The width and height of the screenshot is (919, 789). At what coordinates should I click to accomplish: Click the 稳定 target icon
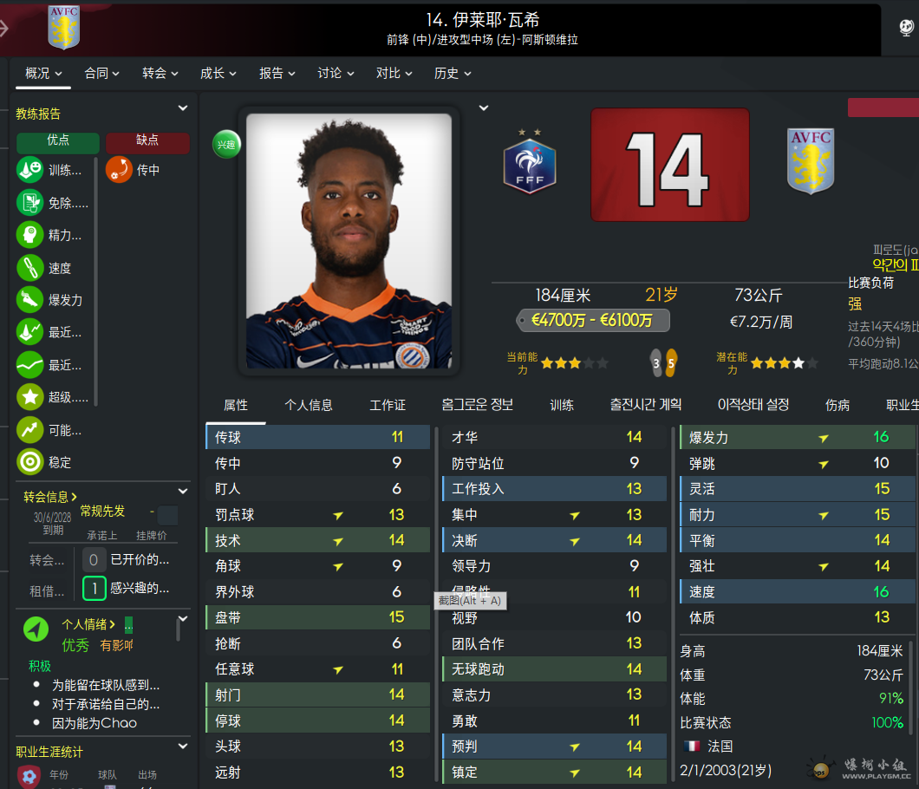coord(29,462)
